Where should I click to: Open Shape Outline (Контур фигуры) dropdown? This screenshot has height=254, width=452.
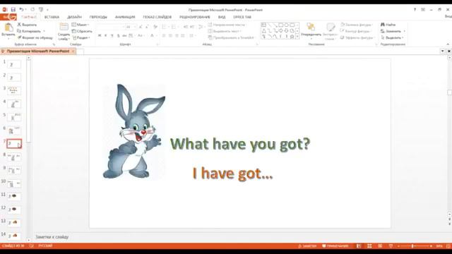(x=356, y=31)
